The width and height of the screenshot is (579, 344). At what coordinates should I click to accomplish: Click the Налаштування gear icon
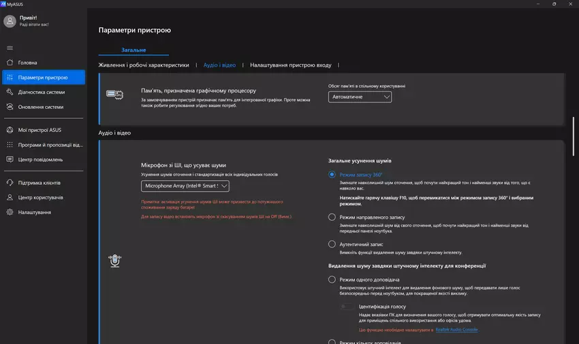[x=10, y=212]
